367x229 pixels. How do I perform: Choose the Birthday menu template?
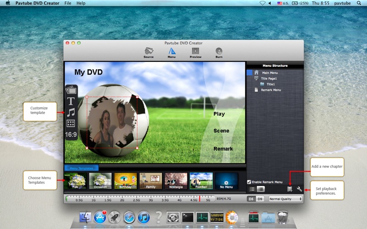tap(125, 181)
